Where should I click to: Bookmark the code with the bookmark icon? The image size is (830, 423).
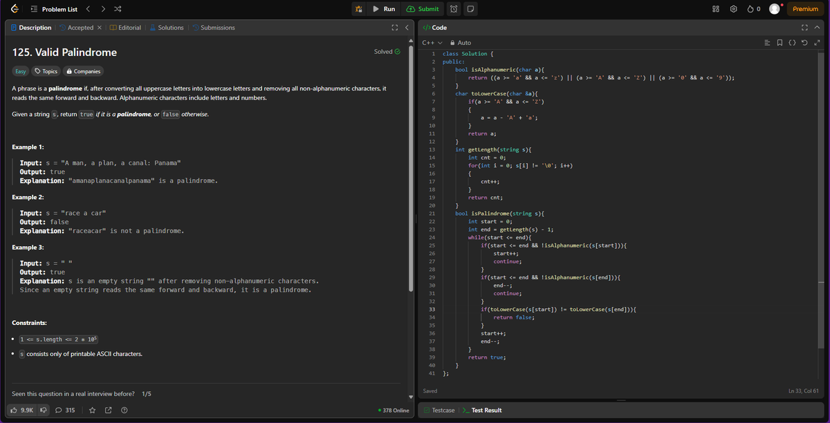click(x=780, y=42)
